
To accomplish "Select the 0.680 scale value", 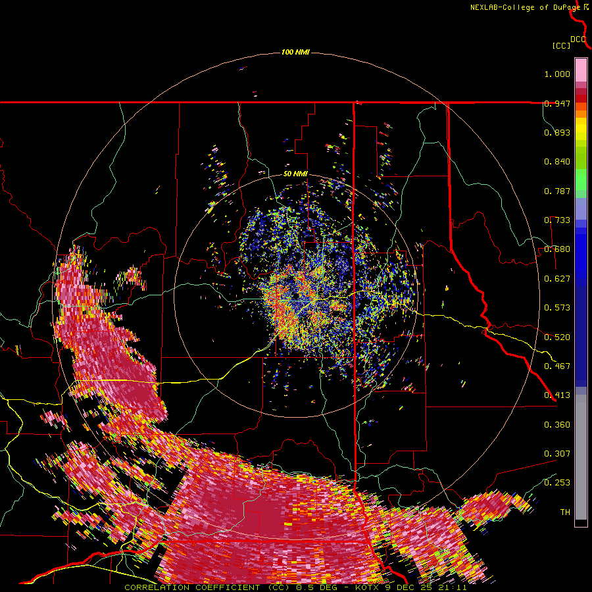I will tap(557, 249).
